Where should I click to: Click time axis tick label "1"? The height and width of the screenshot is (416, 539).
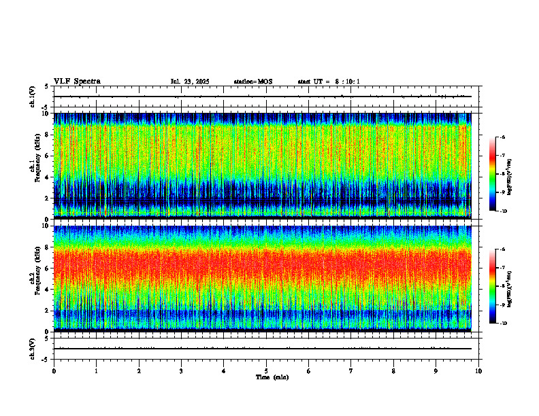(97, 371)
